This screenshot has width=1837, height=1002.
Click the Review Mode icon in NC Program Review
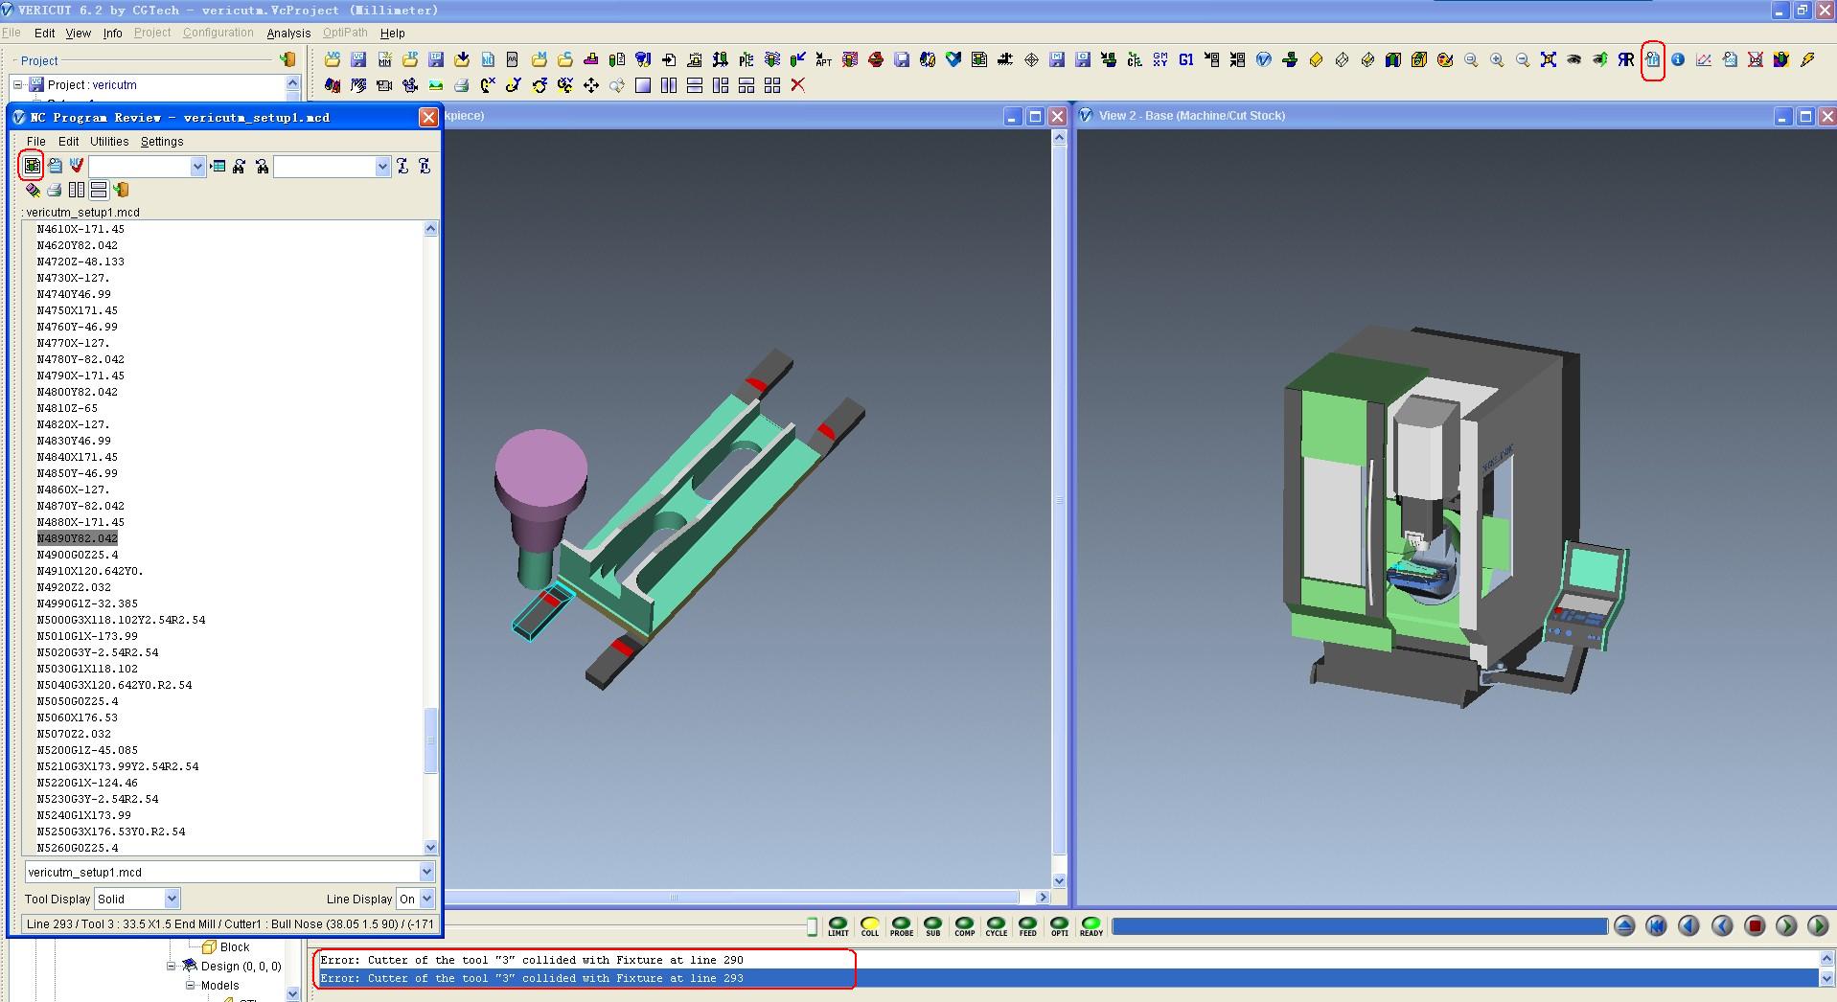pos(33,166)
